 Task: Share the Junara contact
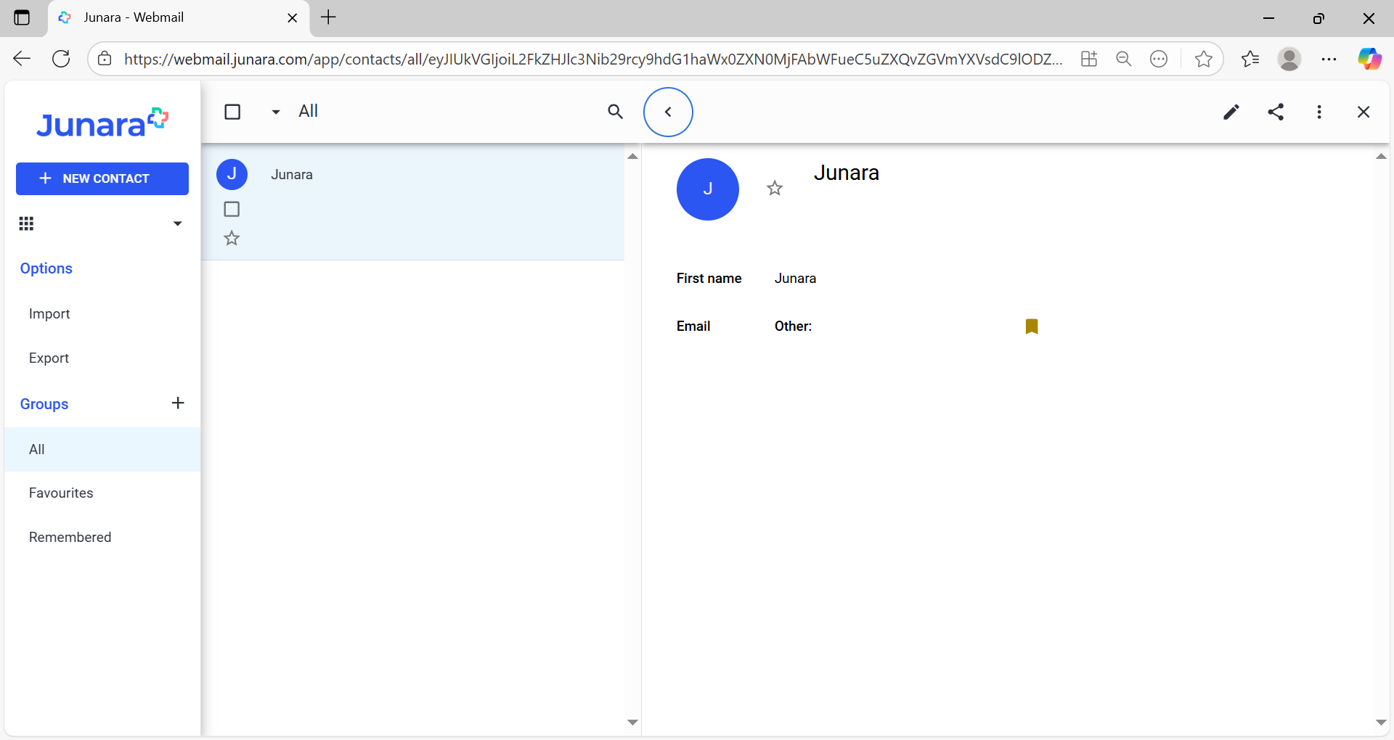(x=1276, y=112)
